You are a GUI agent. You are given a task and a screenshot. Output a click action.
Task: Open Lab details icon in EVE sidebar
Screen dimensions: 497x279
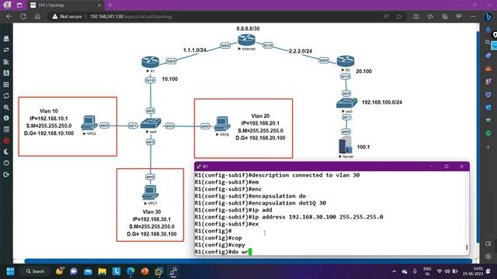6,129
